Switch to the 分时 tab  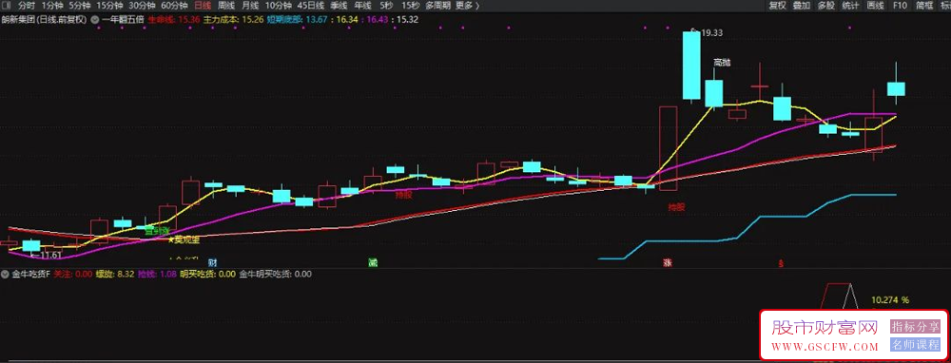[x=26, y=6]
